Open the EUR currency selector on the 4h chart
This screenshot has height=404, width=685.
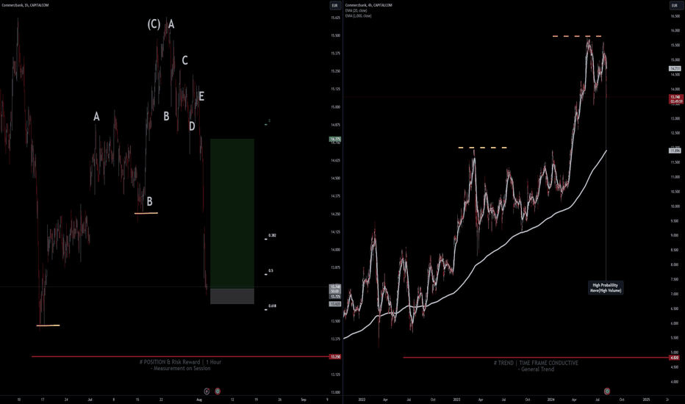point(675,5)
